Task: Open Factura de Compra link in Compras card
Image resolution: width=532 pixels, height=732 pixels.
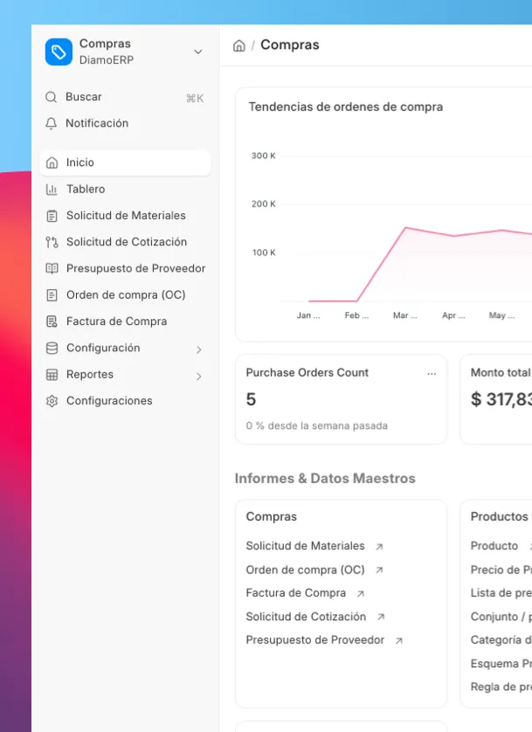Action: [296, 593]
